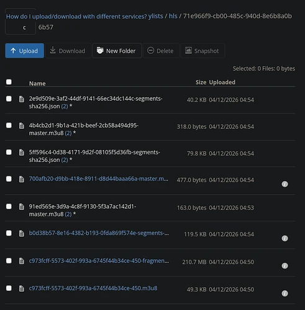The height and width of the screenshot is (310, 305).
Task: Toggle the select-all checkbox in header
Action: pos(9,82)
